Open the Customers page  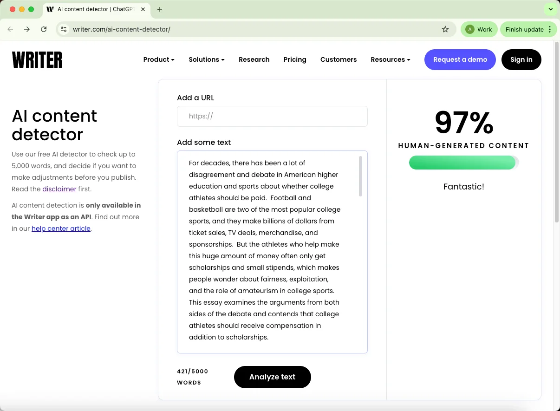(339, 59)
